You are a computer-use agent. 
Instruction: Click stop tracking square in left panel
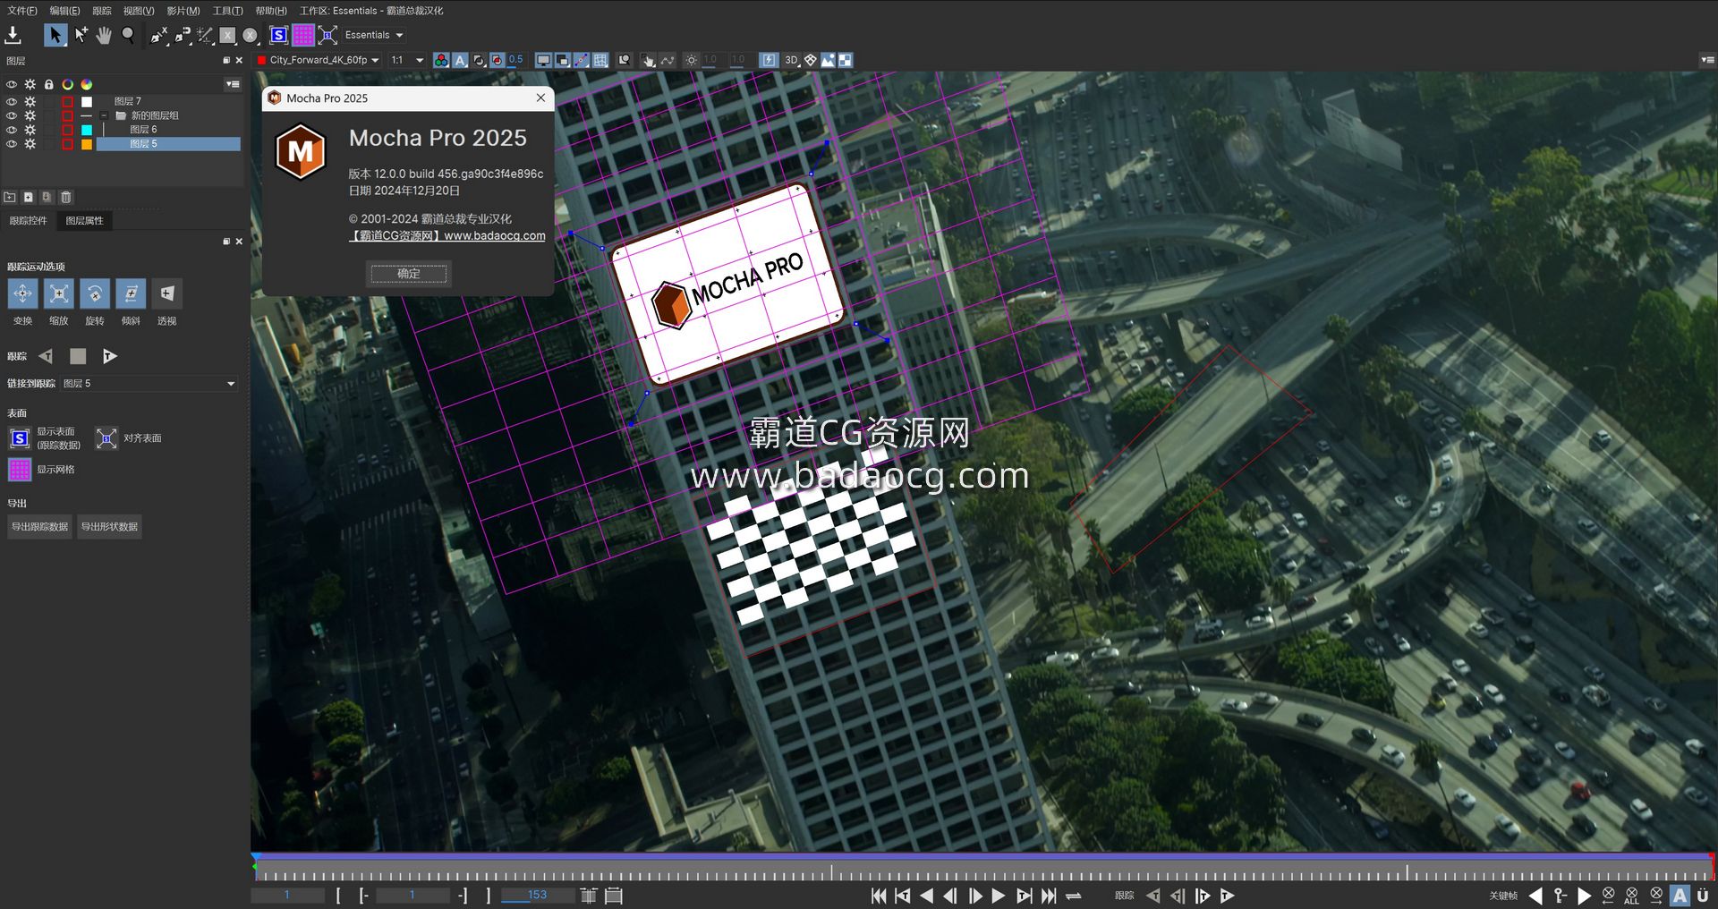pos(78,356)
